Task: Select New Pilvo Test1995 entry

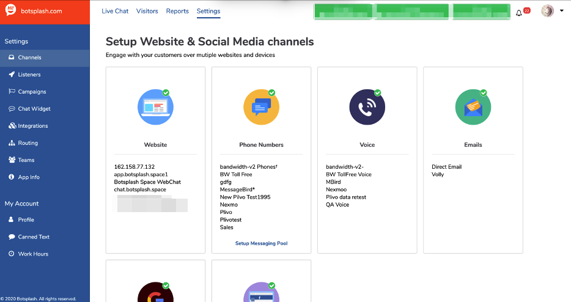Action: [245, 197]
